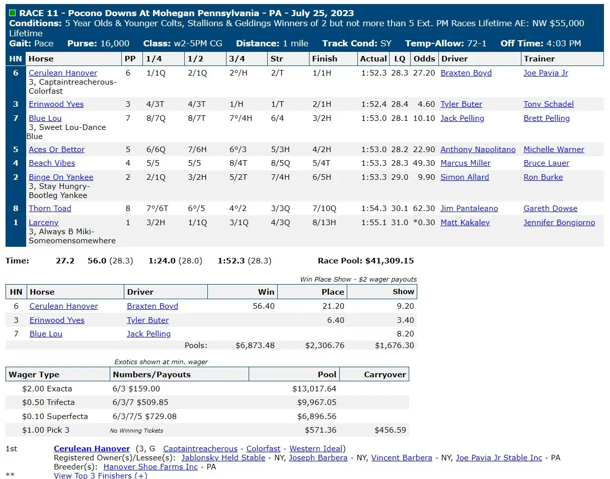Open the Beach Vibes horse page
Screen dimensions: 610x479
52,163
